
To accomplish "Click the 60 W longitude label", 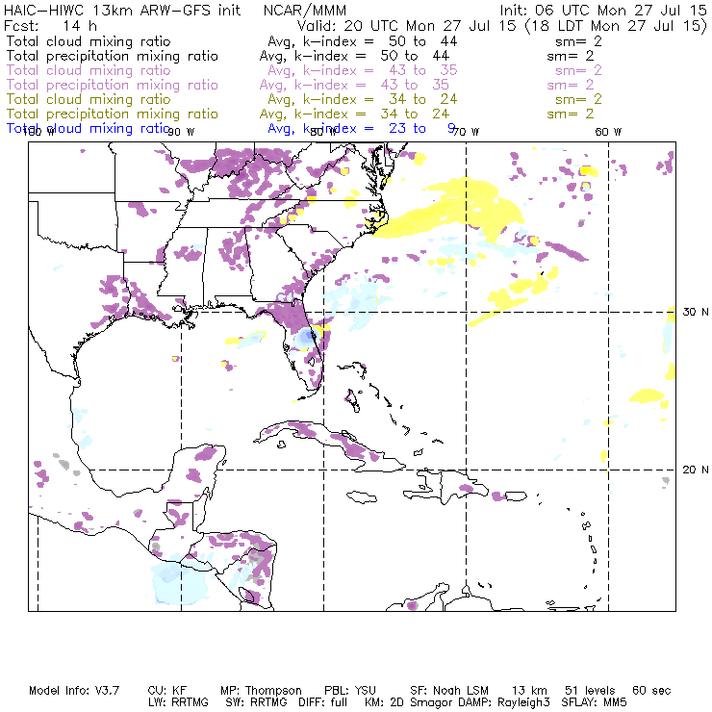I will (x=608, y=132).
